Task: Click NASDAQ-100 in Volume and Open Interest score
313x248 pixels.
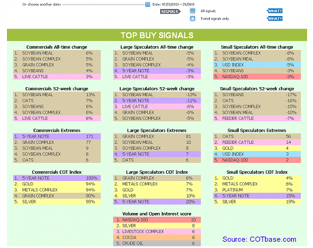Action: coord(157,220)
